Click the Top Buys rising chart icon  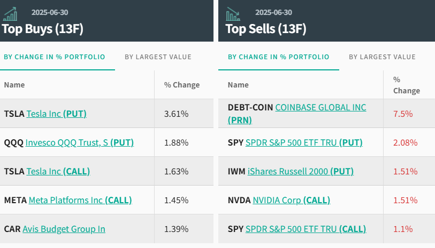click(x=10, y=14)
